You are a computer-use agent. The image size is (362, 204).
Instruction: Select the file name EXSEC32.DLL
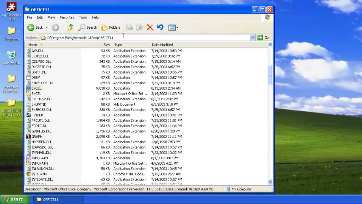42,110
